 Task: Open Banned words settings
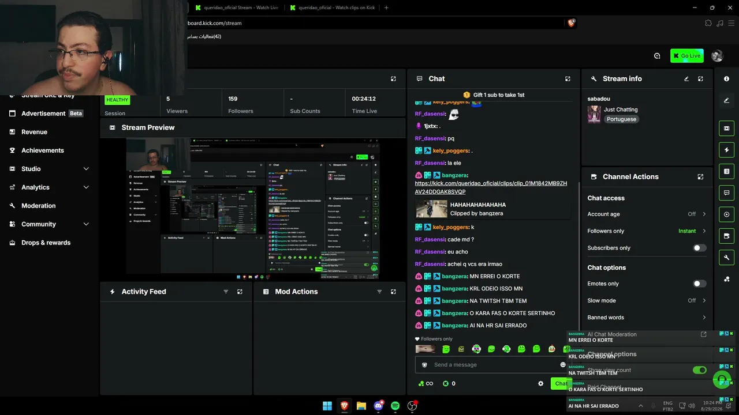click(647, 318)
